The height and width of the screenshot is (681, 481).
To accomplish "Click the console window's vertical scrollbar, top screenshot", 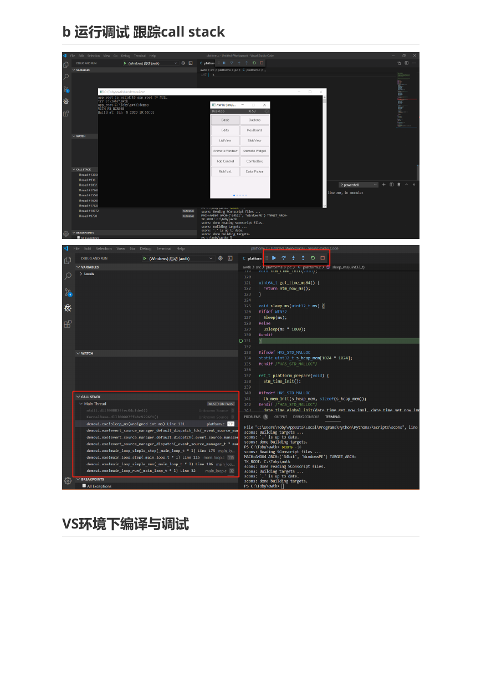I will [325, 151].
